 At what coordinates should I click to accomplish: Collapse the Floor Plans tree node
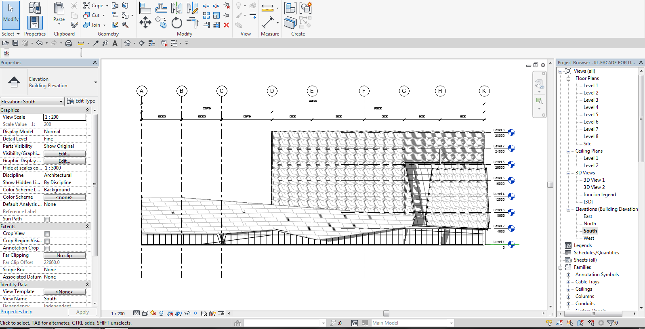[568, 79]
